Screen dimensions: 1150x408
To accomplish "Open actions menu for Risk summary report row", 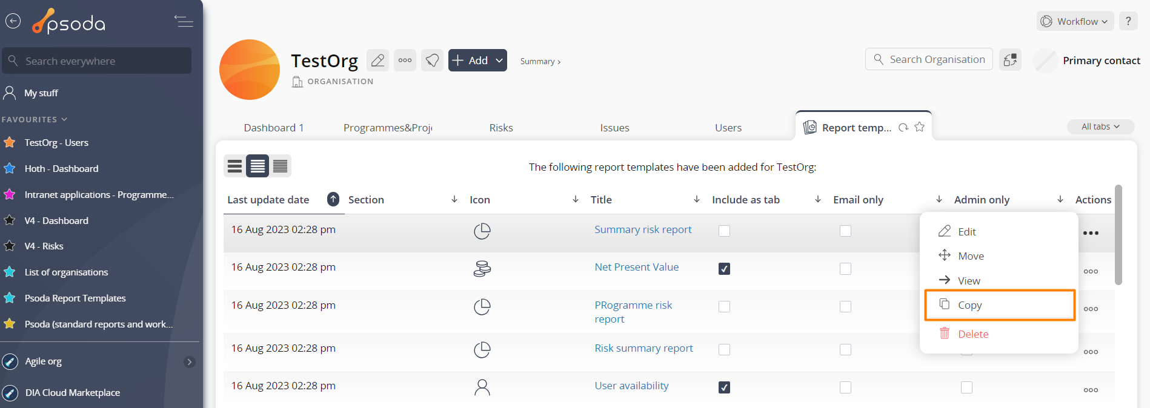I will tap(1091, 352).
